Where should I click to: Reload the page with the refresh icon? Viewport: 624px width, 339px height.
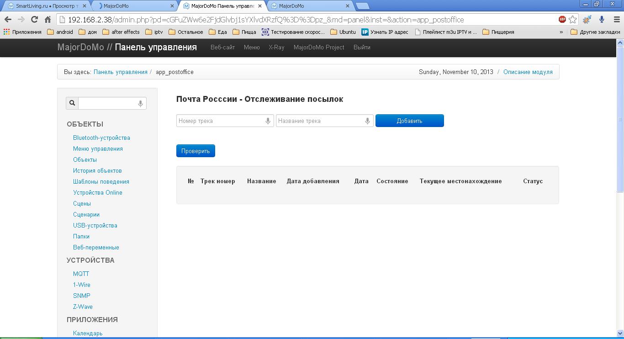click(34, 20)
